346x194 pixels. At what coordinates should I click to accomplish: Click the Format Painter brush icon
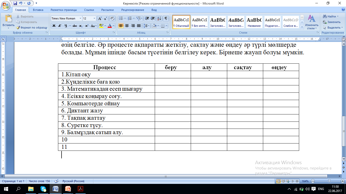tap(18, 28)
